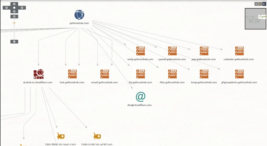Image resolution: width=267 pixels, height=146 pixels.
Task: Select the calendar.golinuxhub.com DNS icon
Action: (x=239, y=51)
